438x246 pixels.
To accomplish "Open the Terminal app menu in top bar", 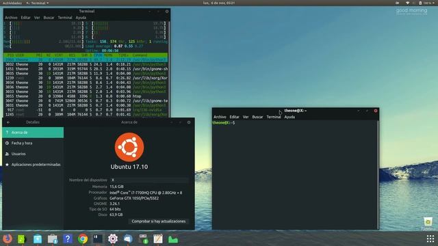I will [x=38, y=3].
